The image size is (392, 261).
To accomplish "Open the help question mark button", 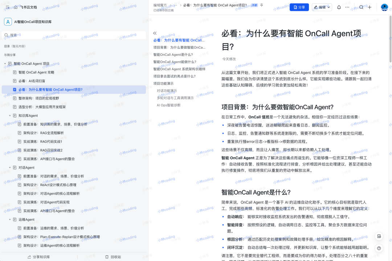I will (379, 248).
